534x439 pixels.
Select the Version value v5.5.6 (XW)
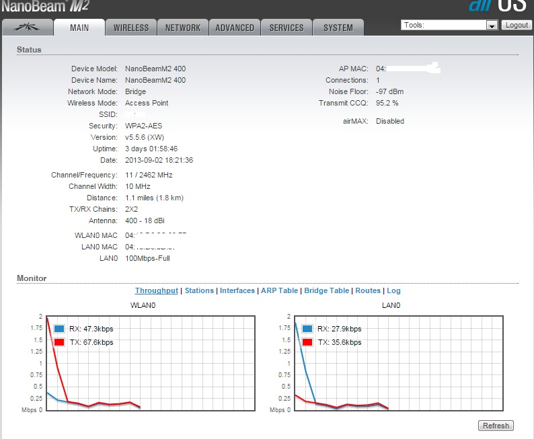(145, 138)
